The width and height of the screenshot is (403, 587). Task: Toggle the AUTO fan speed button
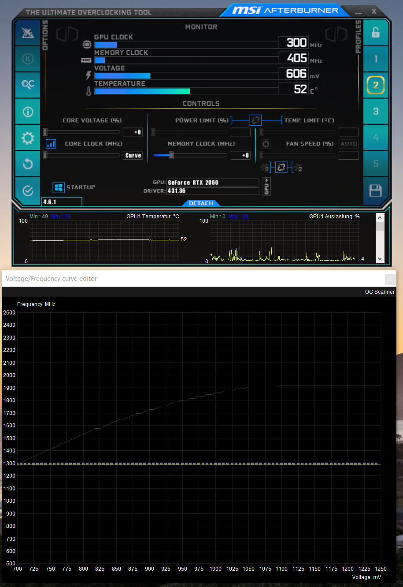348,144
